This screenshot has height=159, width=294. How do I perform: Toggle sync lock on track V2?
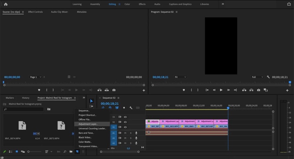(120, 122)
